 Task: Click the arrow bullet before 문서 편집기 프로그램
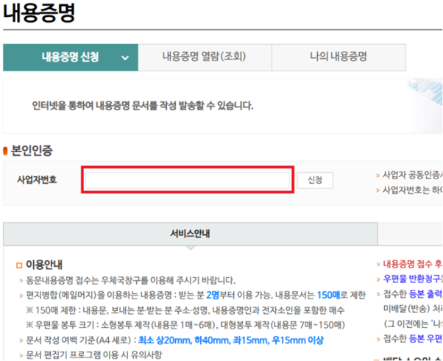click(21, 354)
